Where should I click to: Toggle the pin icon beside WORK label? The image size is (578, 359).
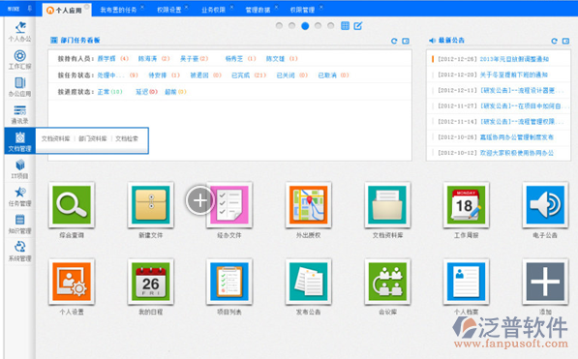[30, 8]
